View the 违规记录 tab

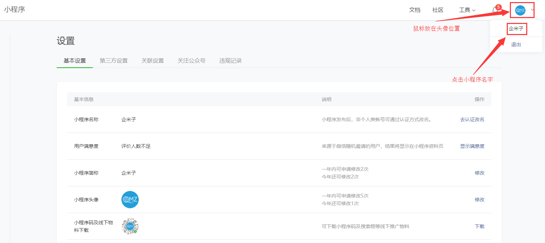coord(231,60)
